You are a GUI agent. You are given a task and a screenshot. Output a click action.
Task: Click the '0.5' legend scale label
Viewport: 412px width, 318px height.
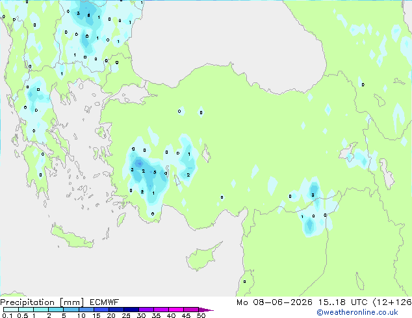(x=23, y=315)
